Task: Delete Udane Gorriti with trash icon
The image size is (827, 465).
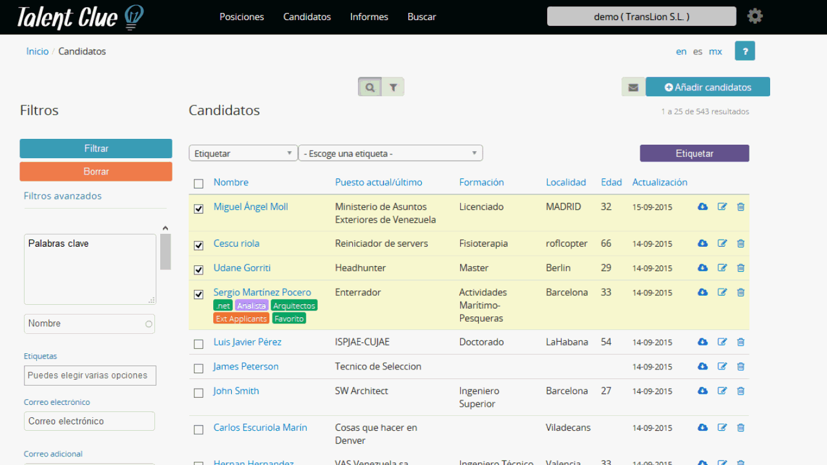Action: [740, 268]
